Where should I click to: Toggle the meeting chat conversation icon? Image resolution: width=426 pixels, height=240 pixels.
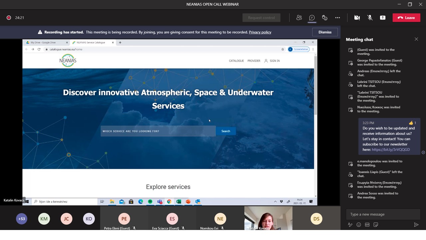(x=312, y=18)
